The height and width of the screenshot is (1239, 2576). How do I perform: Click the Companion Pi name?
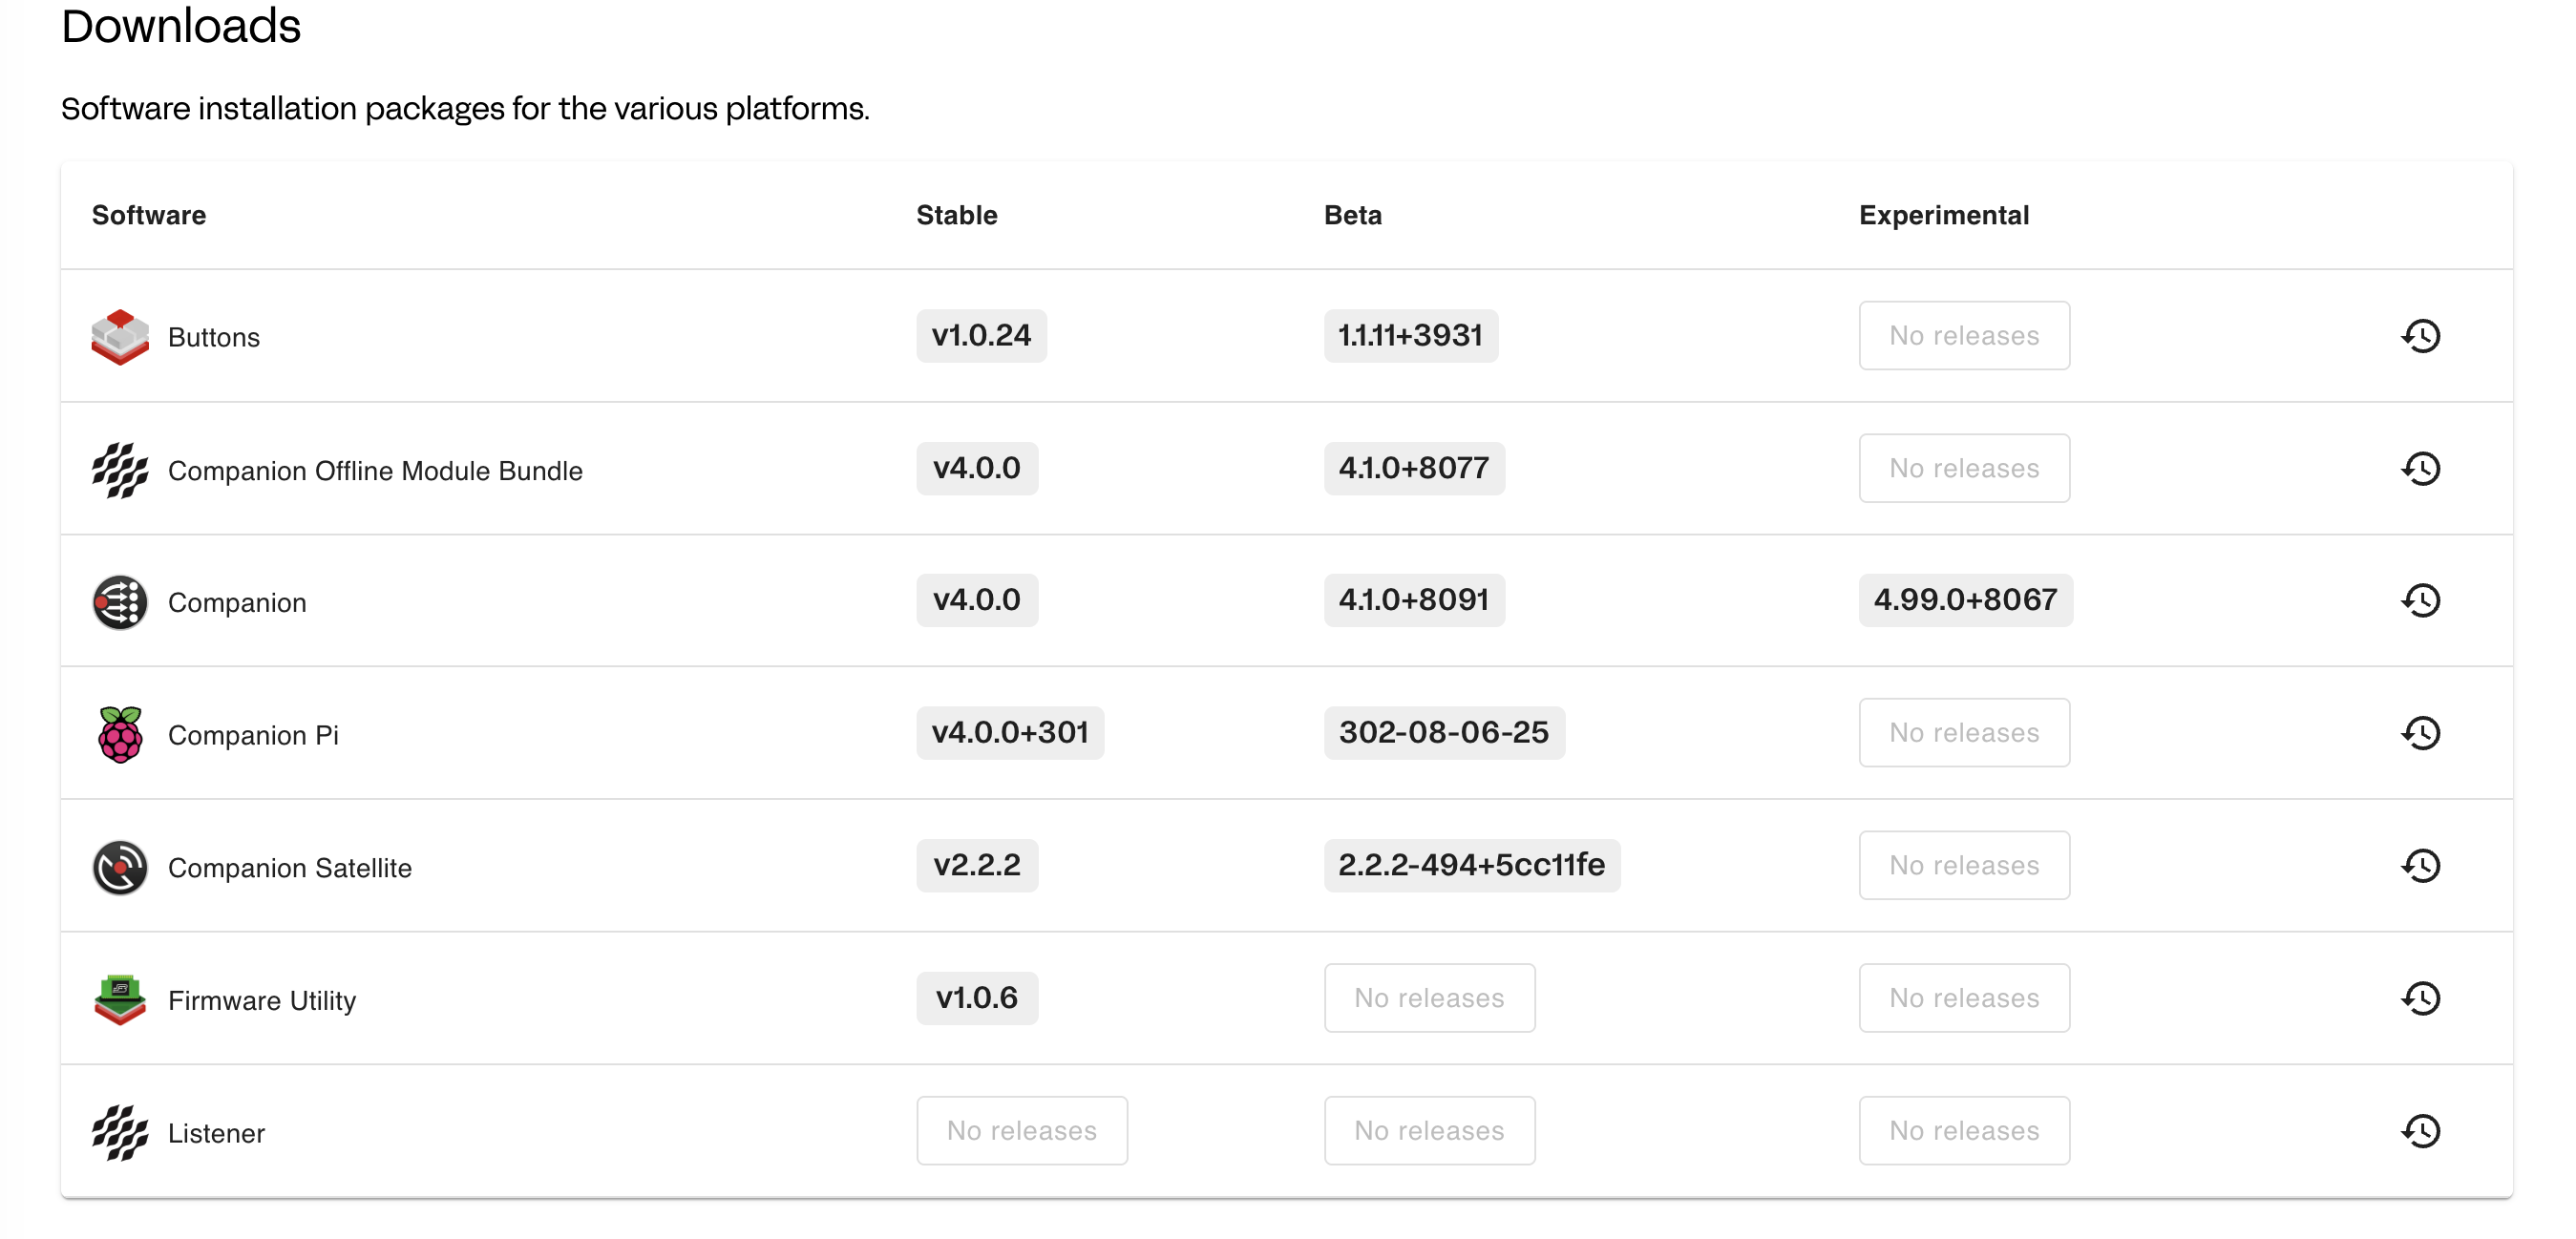253,735
